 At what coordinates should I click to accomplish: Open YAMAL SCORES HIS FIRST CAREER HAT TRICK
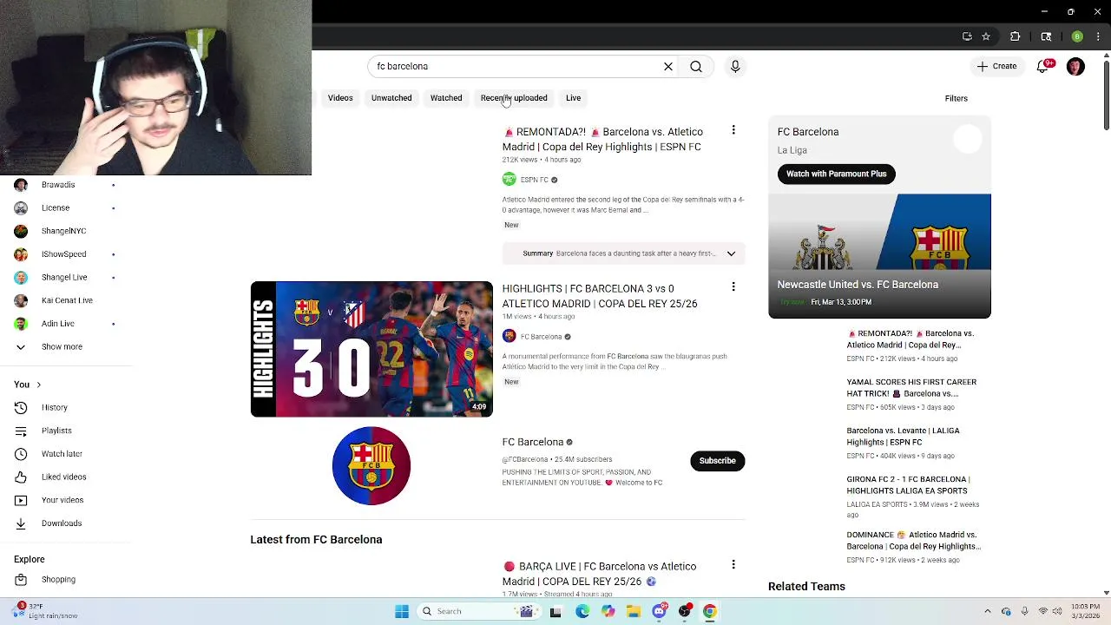pos(911,388)
